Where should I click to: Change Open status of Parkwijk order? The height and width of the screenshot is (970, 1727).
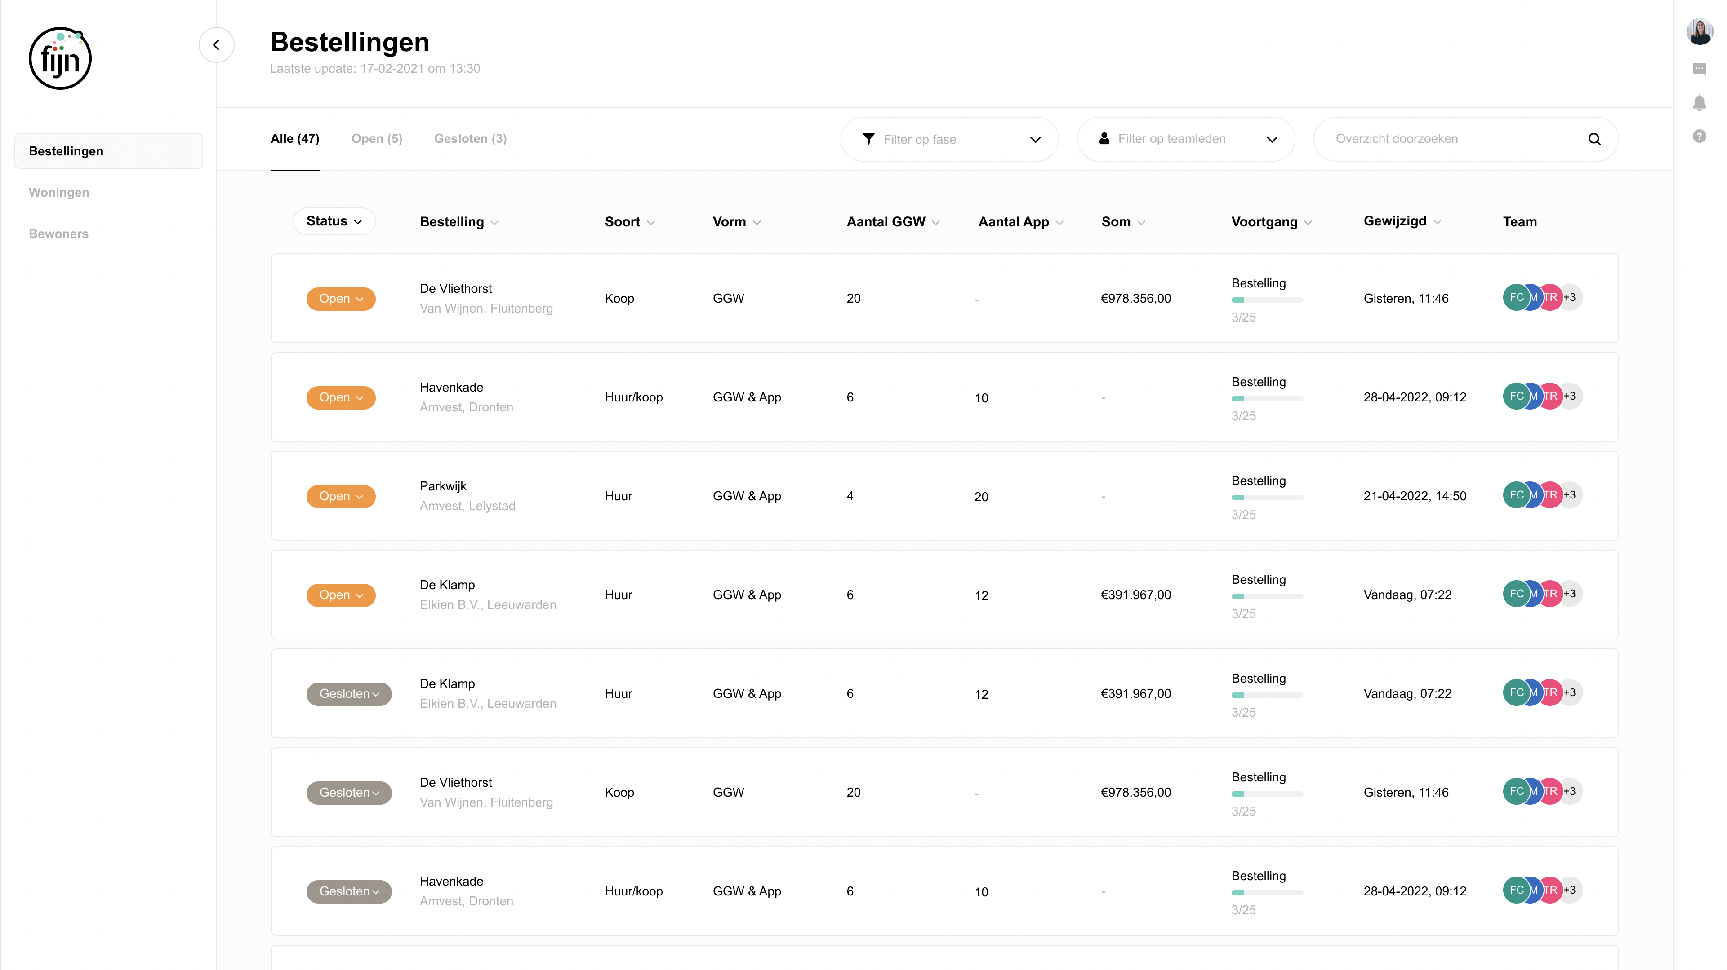point(341,496)
